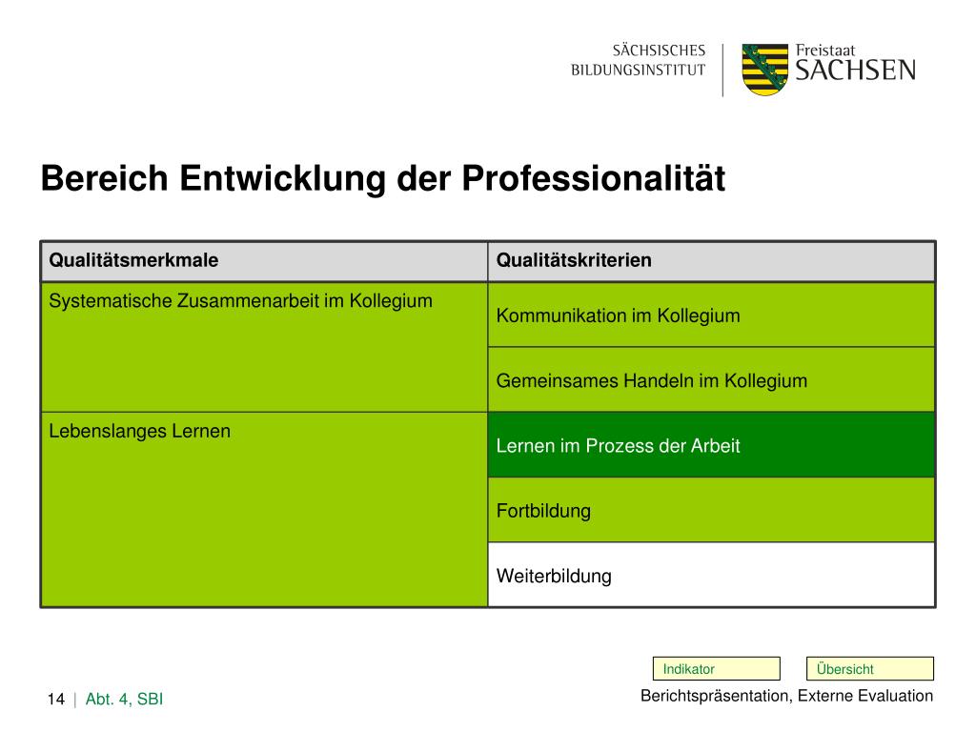Screen dimensions: 976x732
Task: Click 'Berichtspräsentation, Externe Evaluation' footer text
Action: (786, 696)
